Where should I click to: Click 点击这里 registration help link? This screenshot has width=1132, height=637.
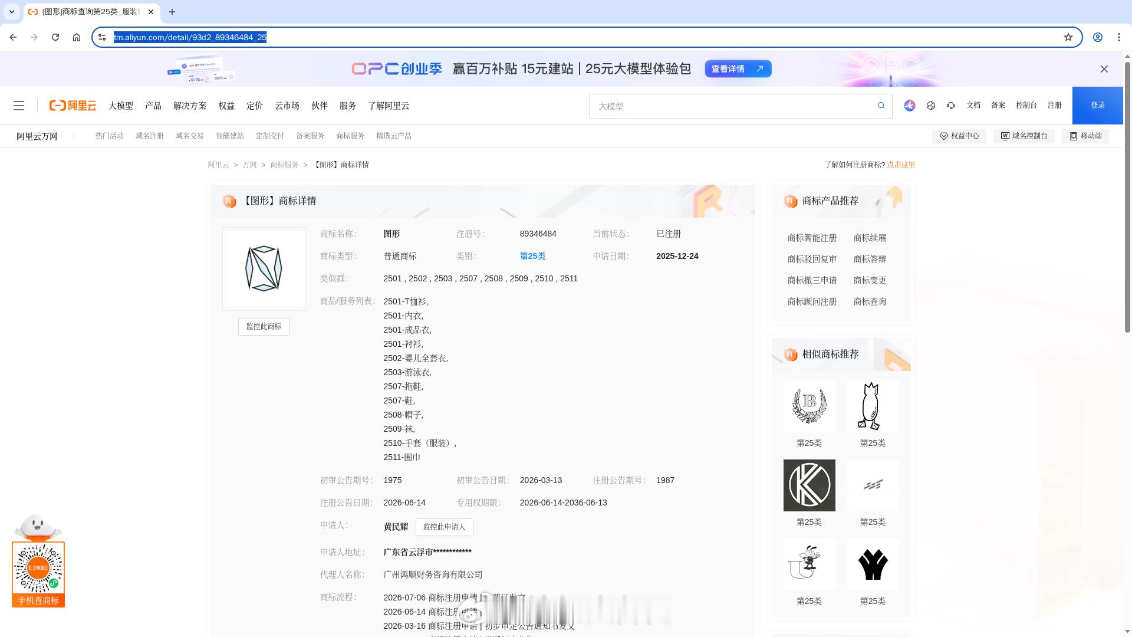tap(901, 165)
